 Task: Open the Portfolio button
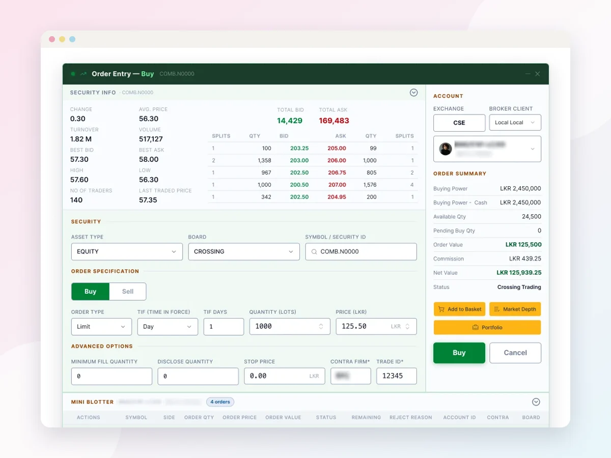[x=487, y=327]
